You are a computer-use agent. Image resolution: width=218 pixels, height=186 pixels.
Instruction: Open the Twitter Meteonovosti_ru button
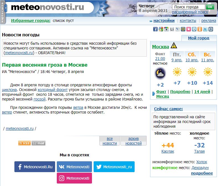114,167
